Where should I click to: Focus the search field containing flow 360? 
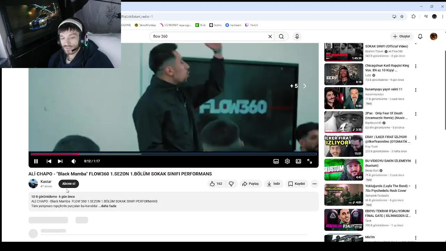click(208, 36)
